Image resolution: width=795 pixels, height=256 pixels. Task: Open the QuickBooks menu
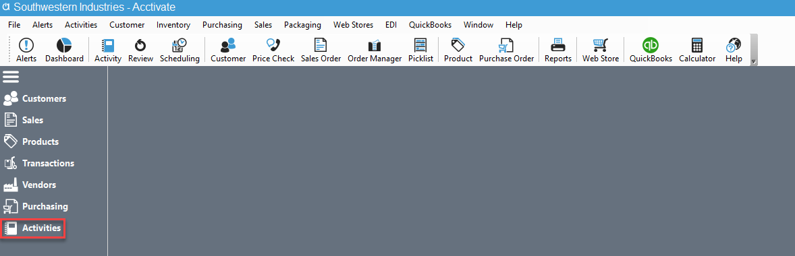click(x=431, y=25)
